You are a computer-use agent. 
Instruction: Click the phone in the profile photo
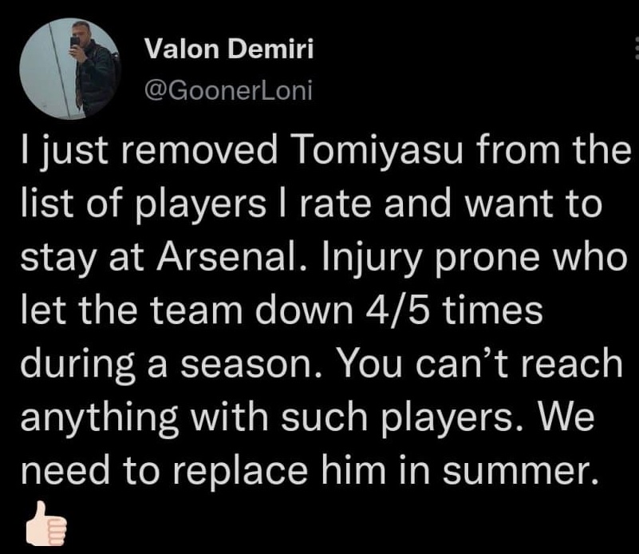pos(75,42)
